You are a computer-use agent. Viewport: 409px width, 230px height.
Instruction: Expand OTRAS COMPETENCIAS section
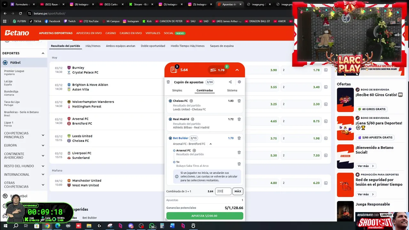point(43,185)
